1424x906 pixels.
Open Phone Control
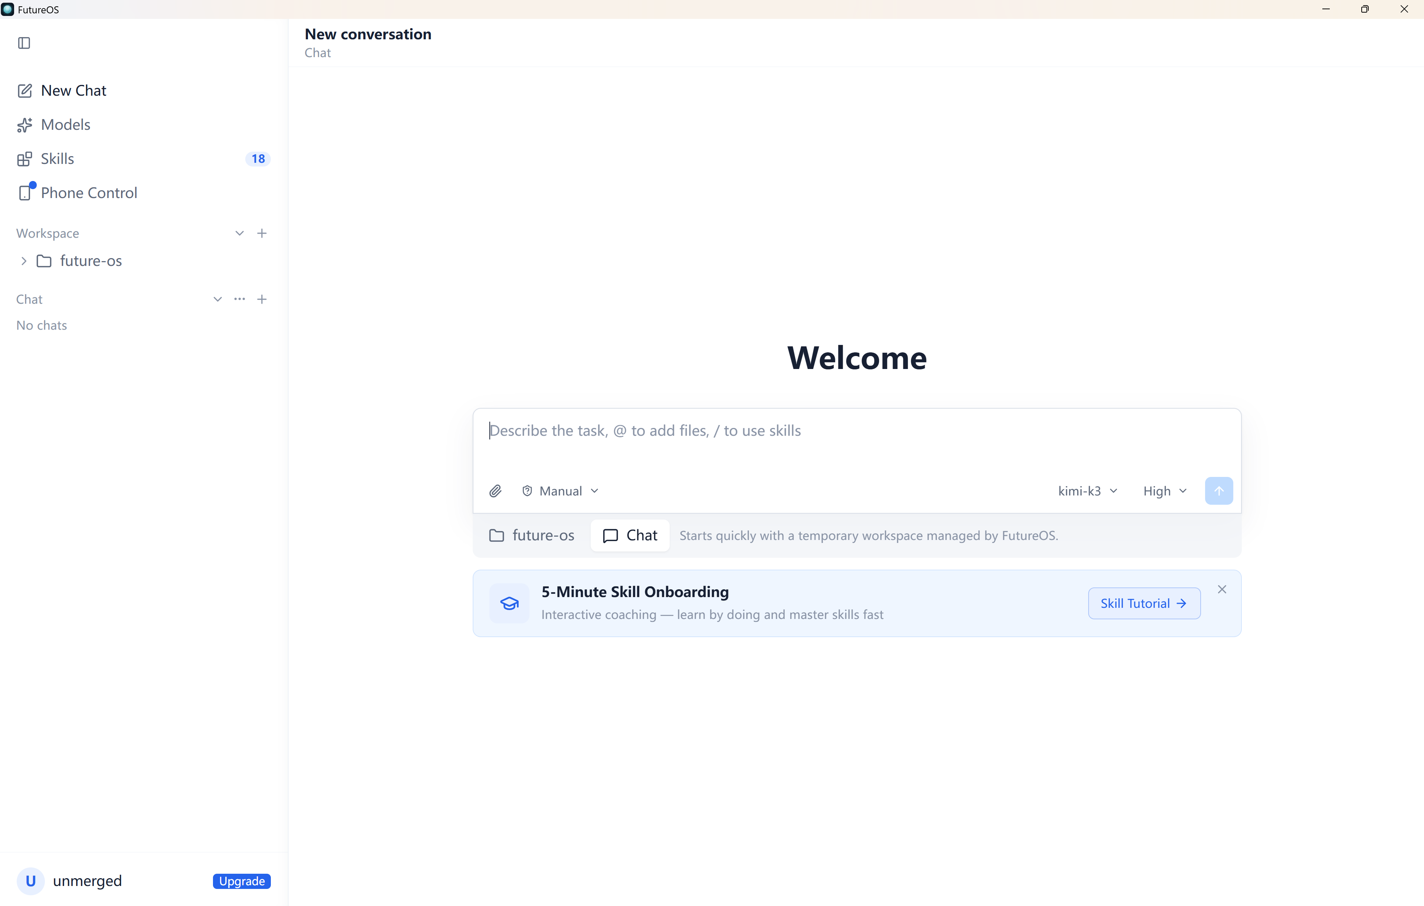(x=77, y=193)
